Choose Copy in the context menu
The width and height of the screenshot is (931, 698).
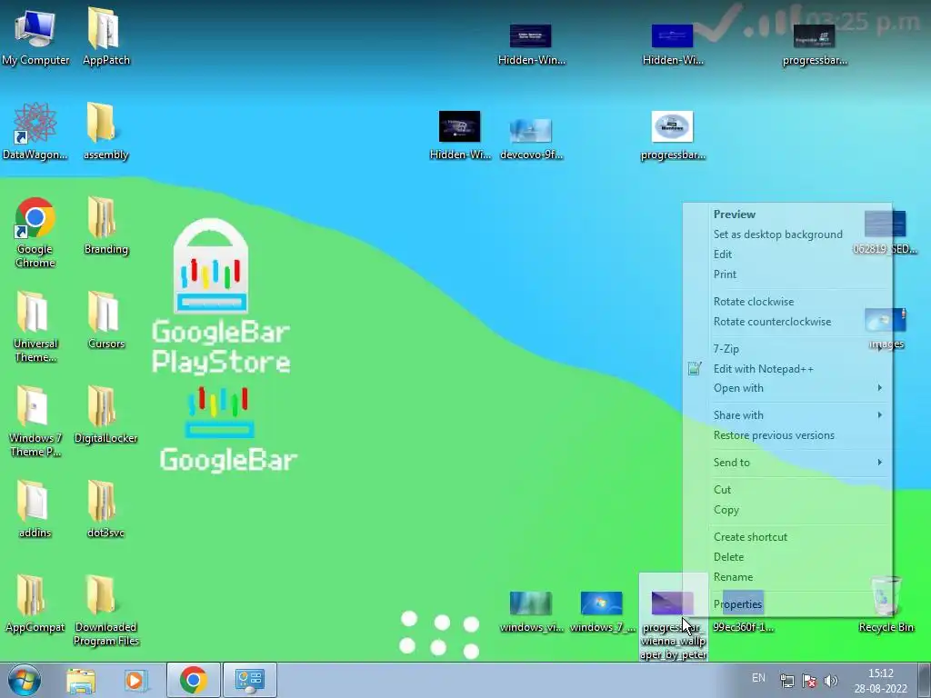[787, 510]
